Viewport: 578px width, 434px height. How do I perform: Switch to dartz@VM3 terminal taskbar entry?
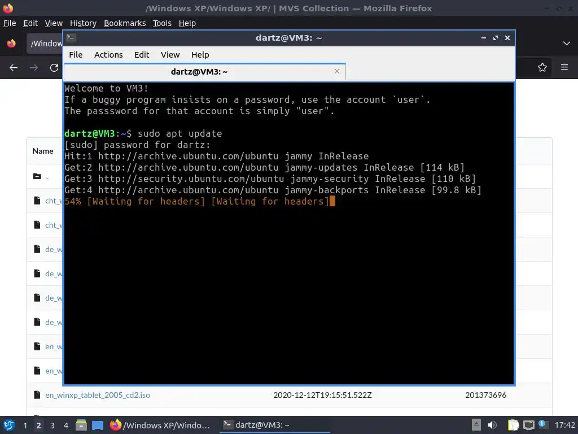(x=275, y=425)
